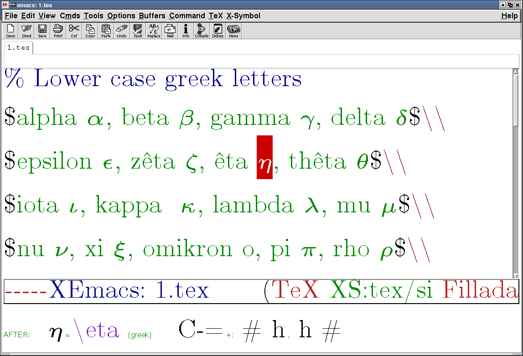Expand the Options menu
The height and width of the screenshot is (356, 523).
tap(121, 15)
